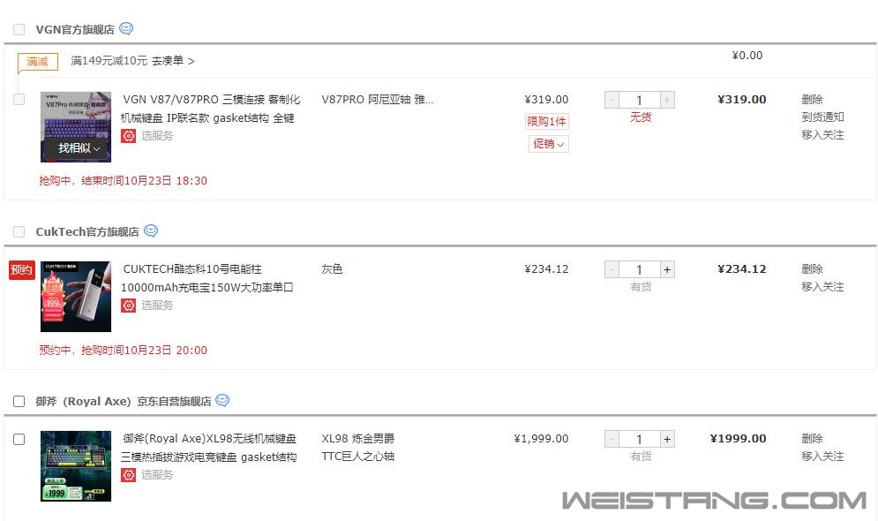
Task: Expand 找相似 on the VGN keyboard image
Action: coord(79,148)
